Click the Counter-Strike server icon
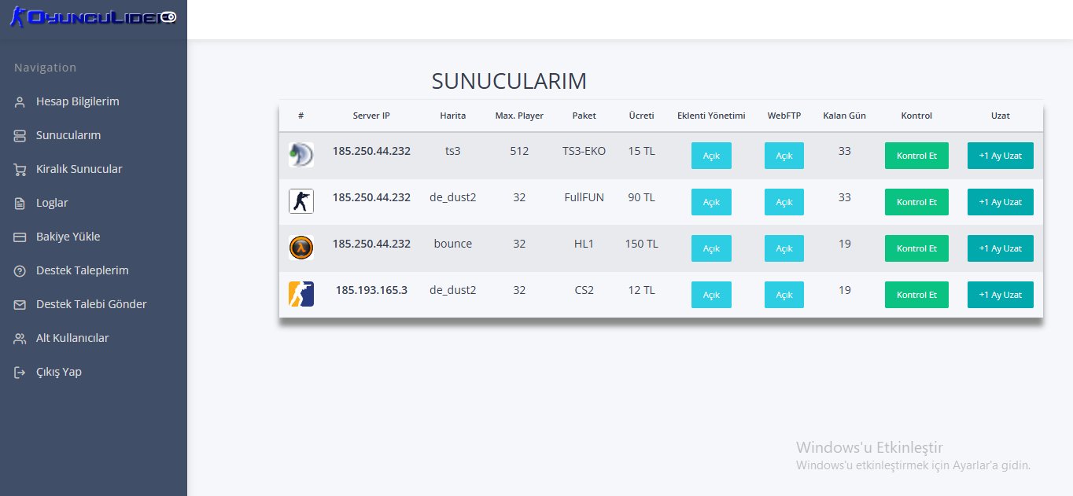Screen dimensions: 1073x496 301,201
